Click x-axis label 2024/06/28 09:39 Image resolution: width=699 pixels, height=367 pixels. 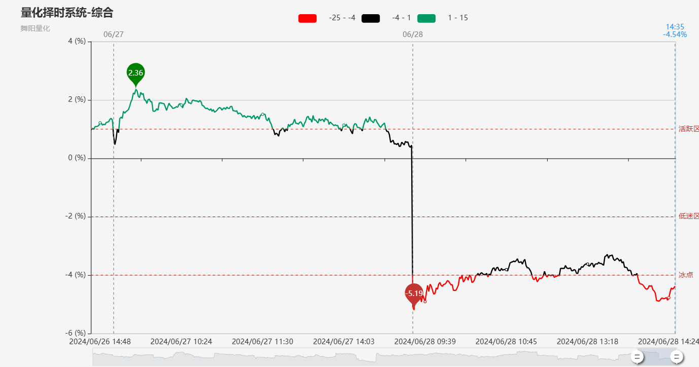425,342
